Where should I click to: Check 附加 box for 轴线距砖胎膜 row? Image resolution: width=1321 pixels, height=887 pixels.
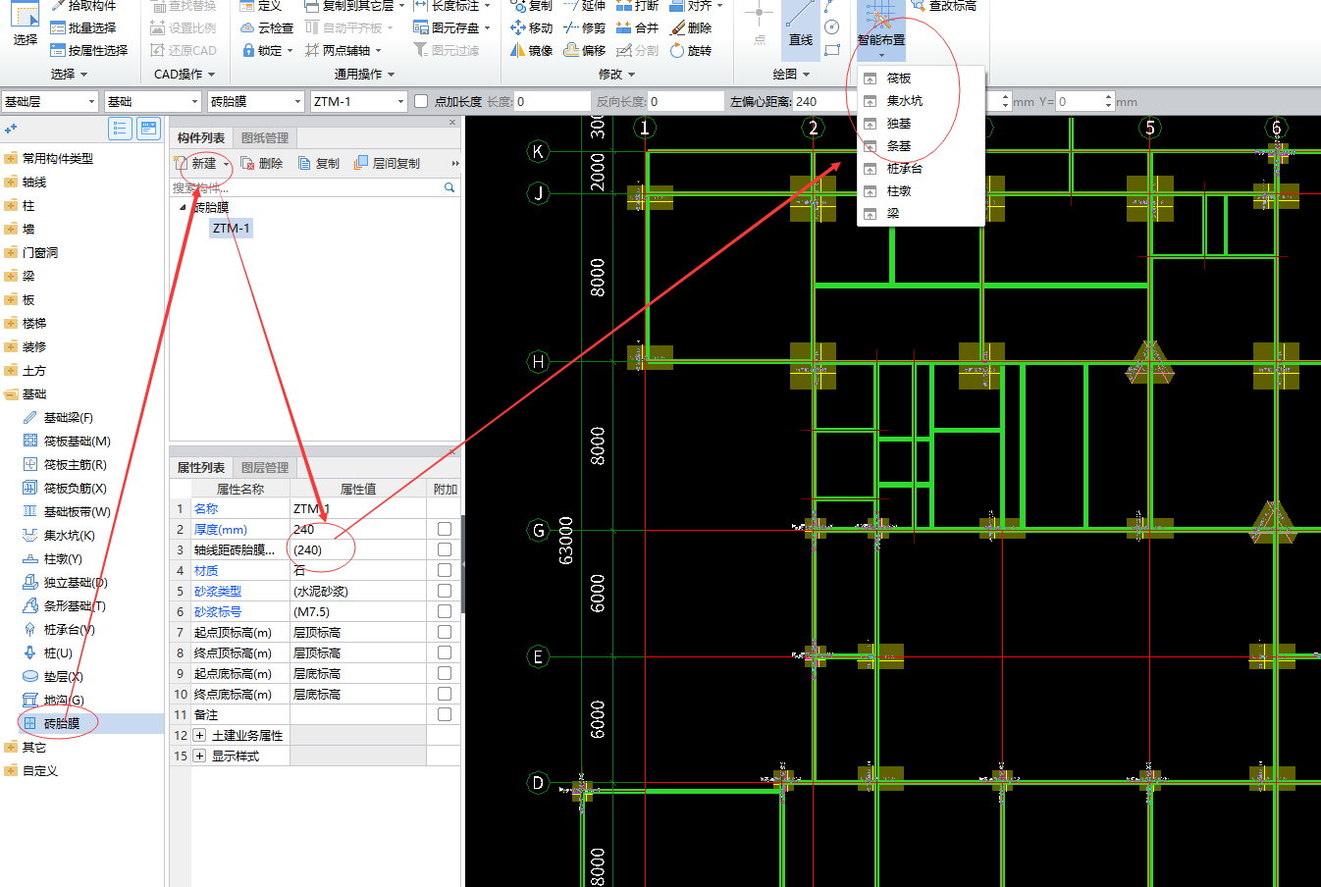(445, 549)
